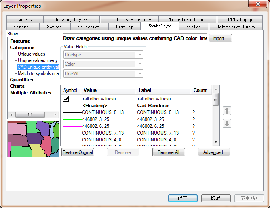The height and width of the screenshot is (208, 270).
Task: Click the magenta line symbol for 446002, 6, 25
Action: point(72,126)
